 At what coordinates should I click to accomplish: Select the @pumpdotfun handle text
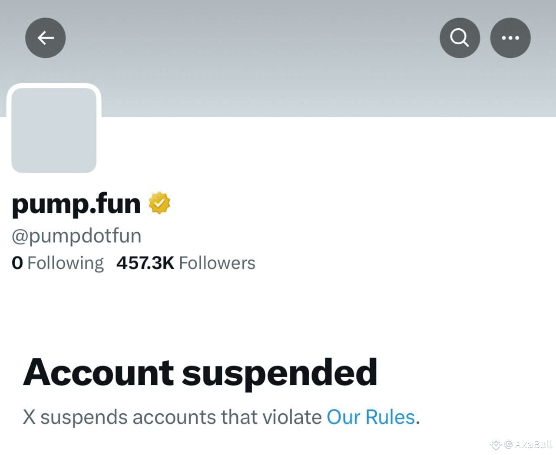[76, 235]
